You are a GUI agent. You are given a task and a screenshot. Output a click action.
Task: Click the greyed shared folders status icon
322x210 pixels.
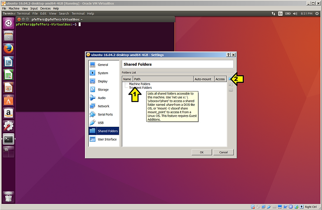pyautogui.click(x=275, y=207)
